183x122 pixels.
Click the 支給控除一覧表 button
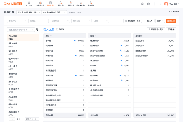133,21
